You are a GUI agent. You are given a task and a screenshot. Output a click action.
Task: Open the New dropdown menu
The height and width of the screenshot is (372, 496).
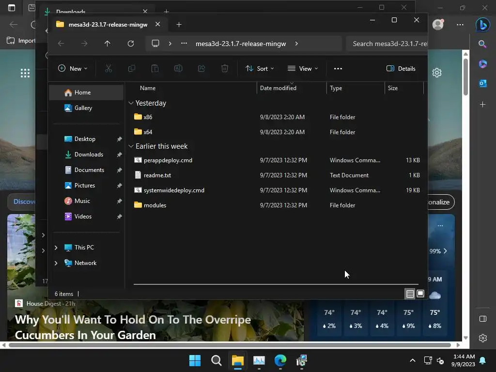(73, 68)
